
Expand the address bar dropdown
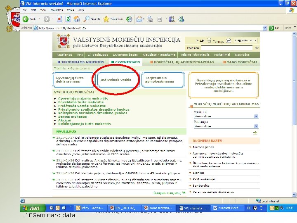264,28
